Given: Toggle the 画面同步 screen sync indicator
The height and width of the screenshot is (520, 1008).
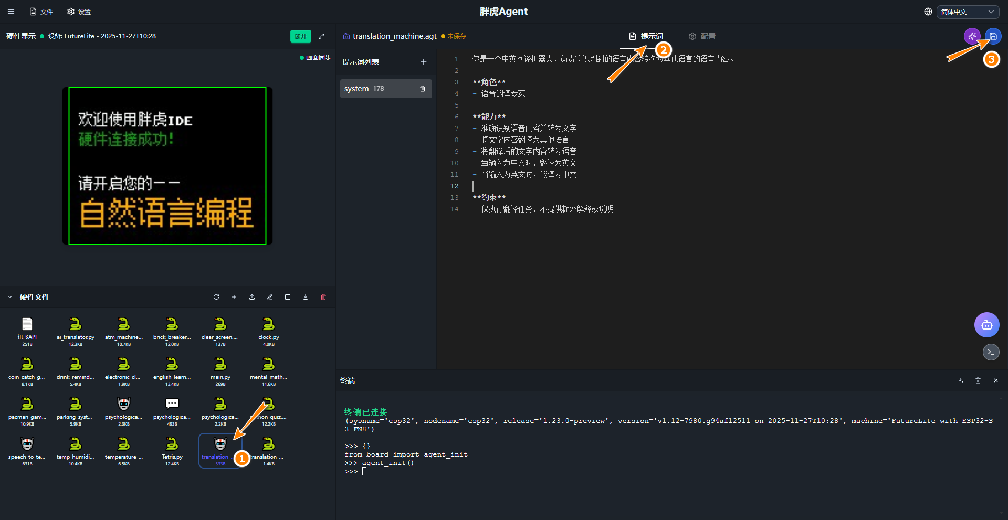Looking at the screenshot, I should pos(316,58).
